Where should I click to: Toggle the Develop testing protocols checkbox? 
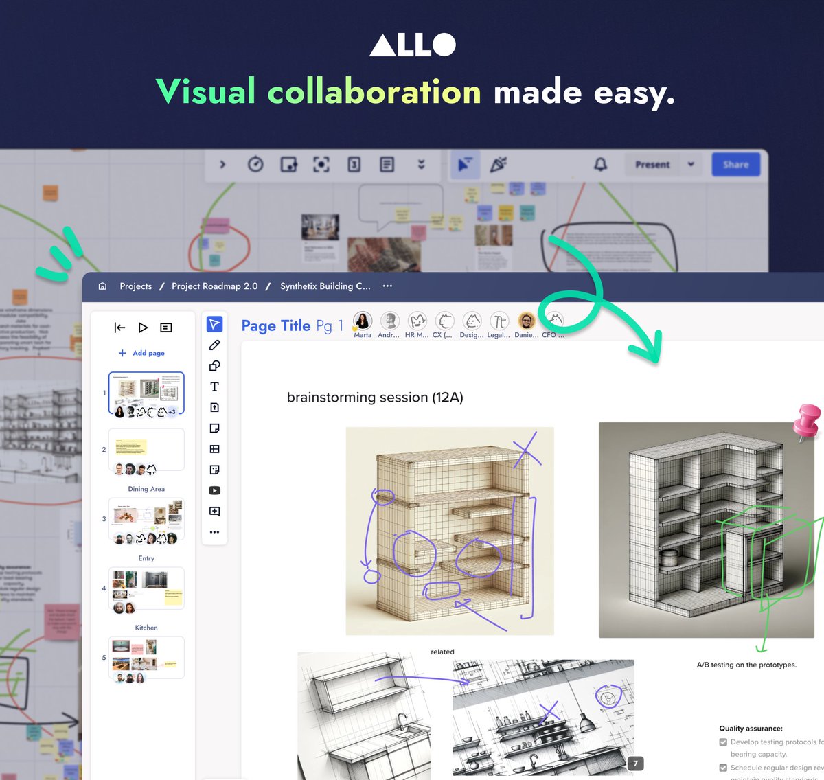click(x=723, y=742)
